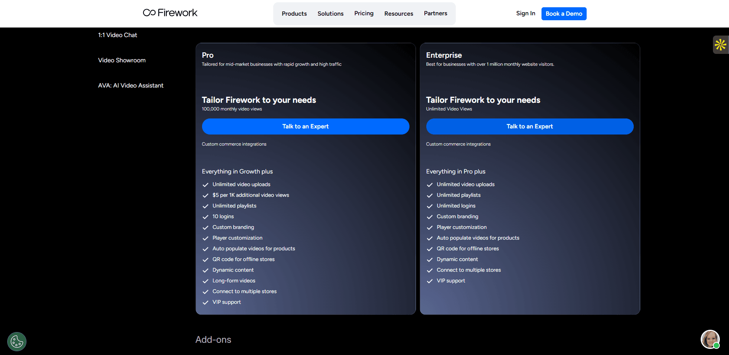Screen dimensions: 729x355
Task: Click the Sign In link
Action: [525, 13]
